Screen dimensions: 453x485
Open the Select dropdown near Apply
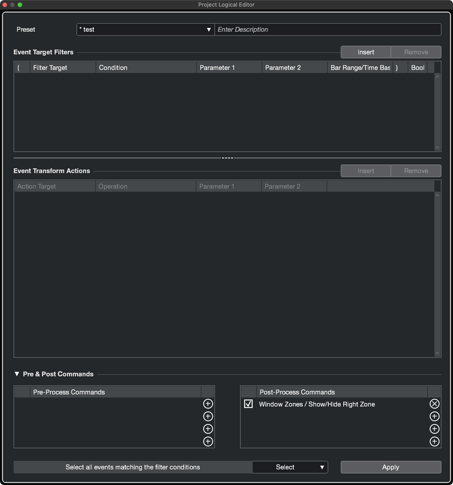(290, 467)
